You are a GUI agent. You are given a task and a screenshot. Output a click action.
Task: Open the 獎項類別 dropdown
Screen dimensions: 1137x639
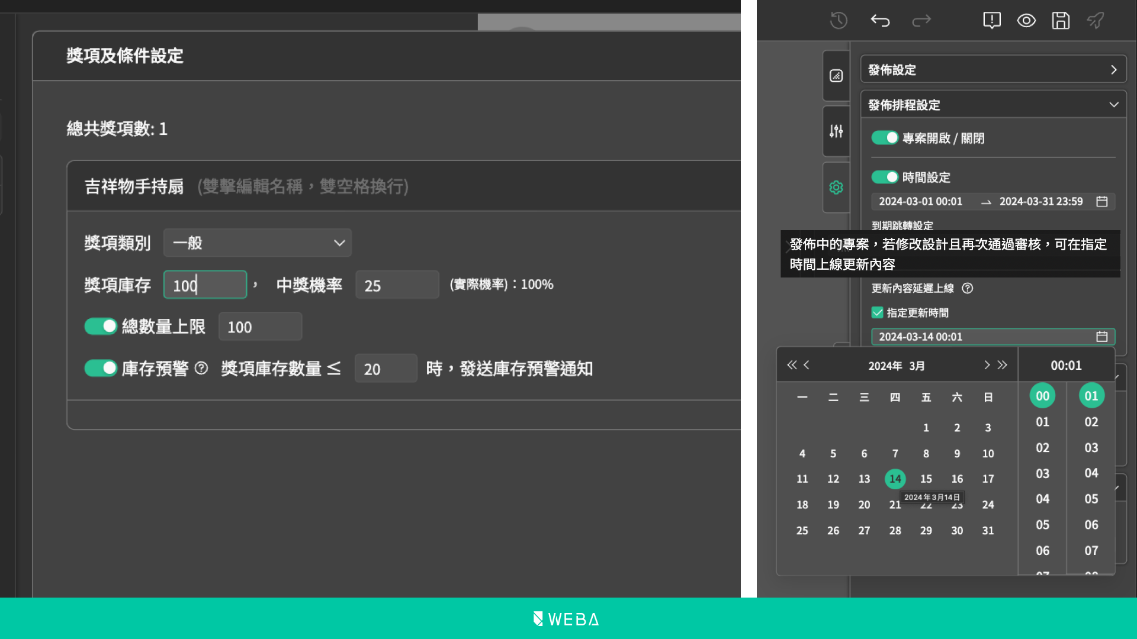point(258,243)
